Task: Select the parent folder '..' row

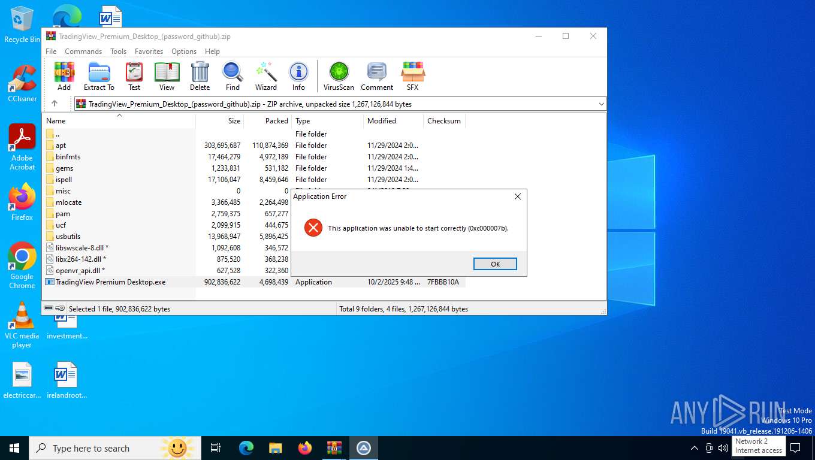Action: tap(255, 134)
